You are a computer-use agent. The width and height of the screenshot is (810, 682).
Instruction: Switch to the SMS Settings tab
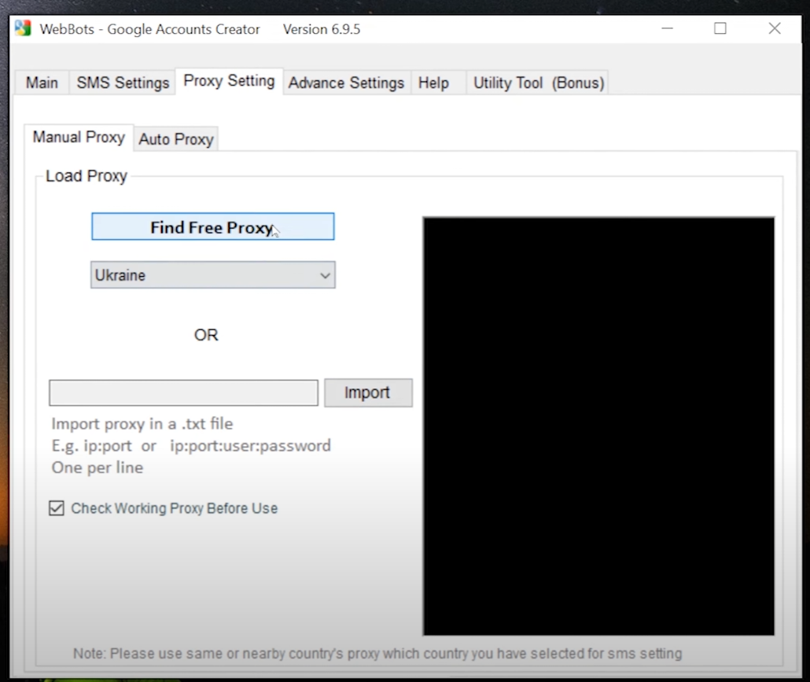(122, 83)
